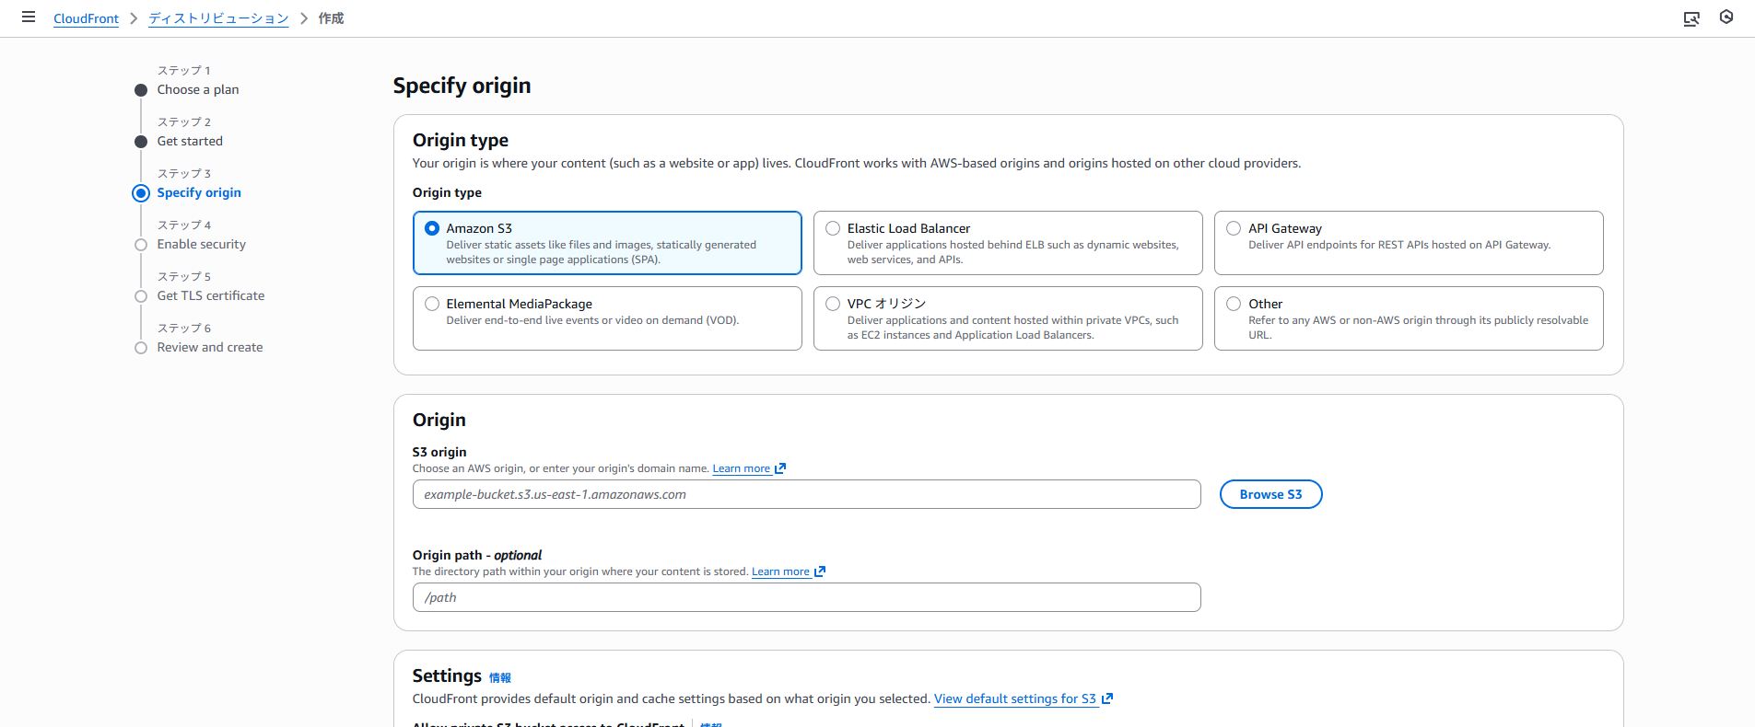Image resolution: width=1755 pixels, height=727 pixels.
Task: Choose API Gateway as origin type
Action: (x=1234, y=228)
